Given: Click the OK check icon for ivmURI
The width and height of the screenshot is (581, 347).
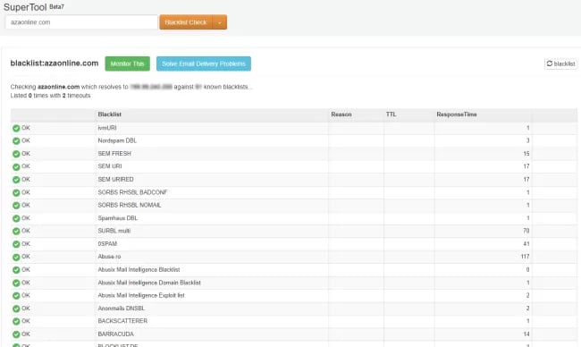Looking at the screenshot, I should click(16, 128).
